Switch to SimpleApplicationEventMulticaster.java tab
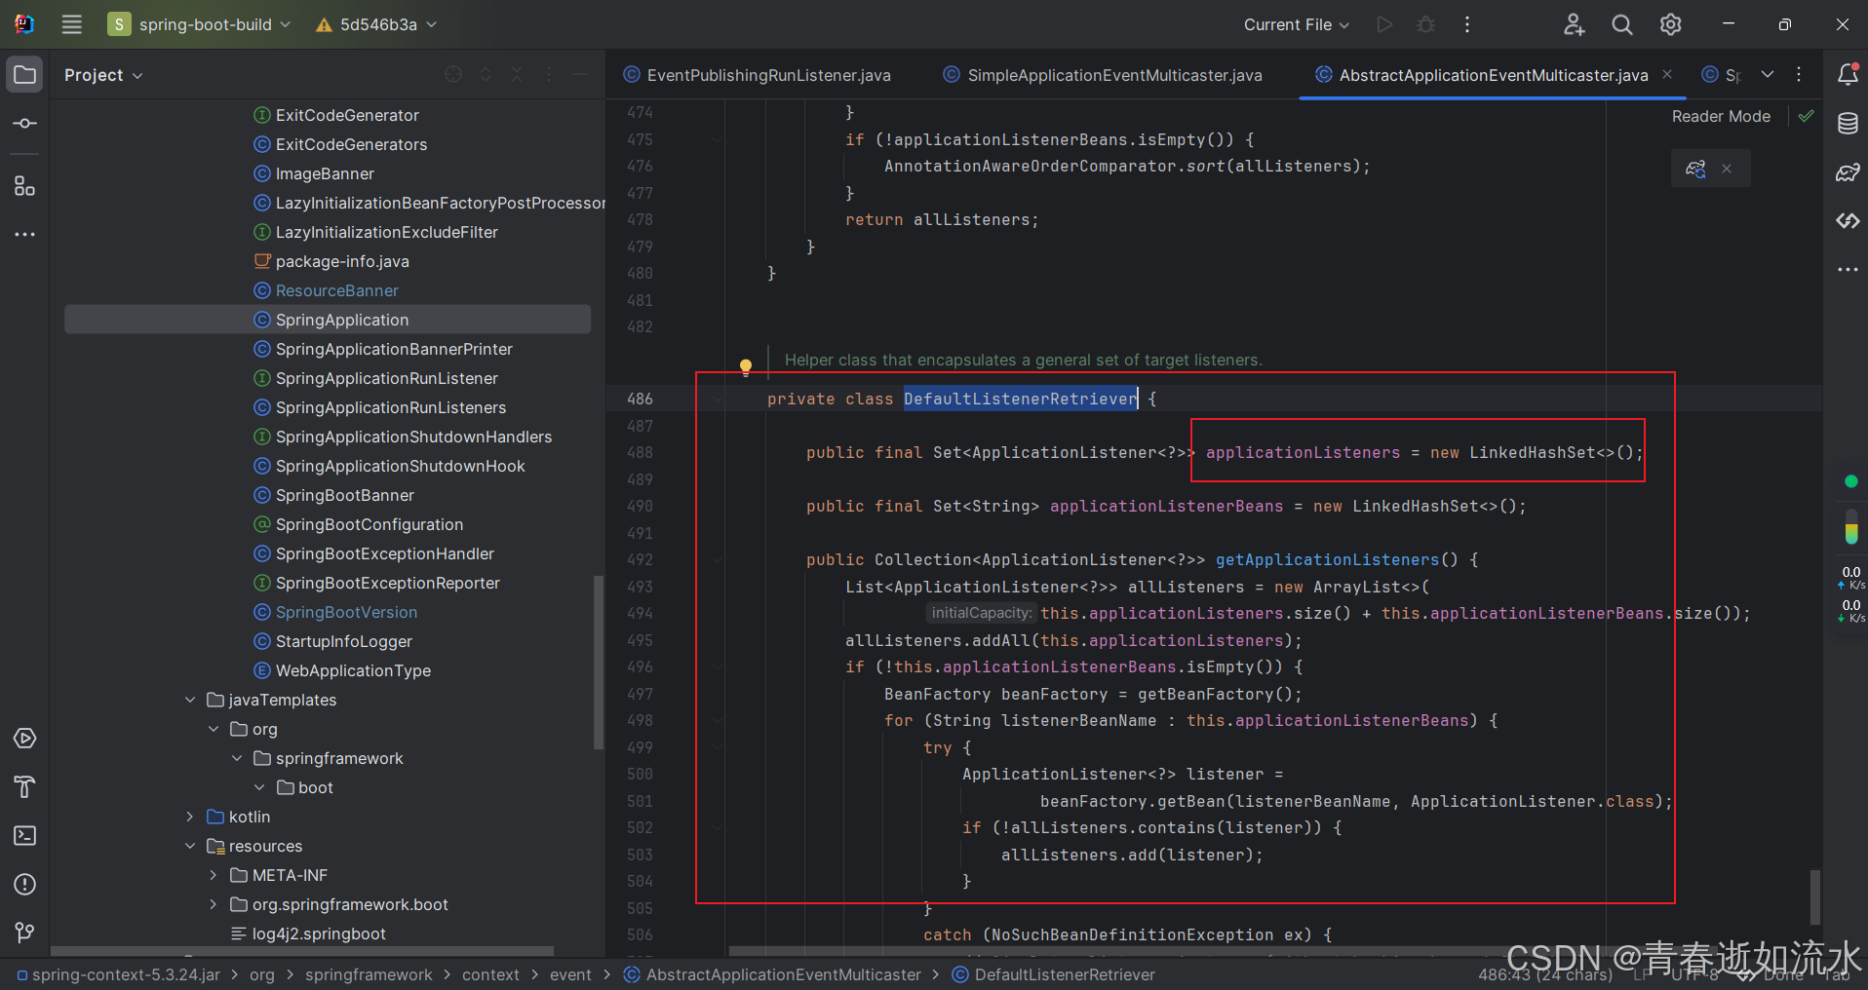The height and width of the screenshot is (990, 1868). pos(1103,75)
